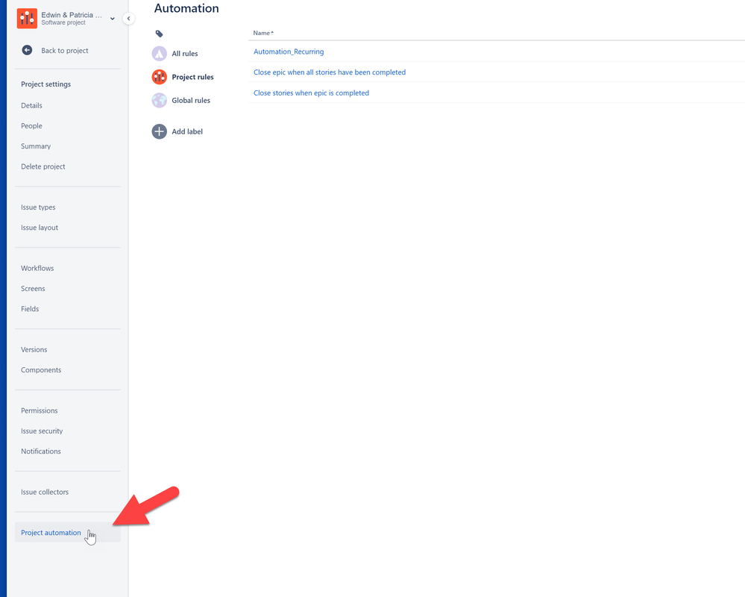Select Delete project option
Screen dimensions: 745x597
pos(43,167)
